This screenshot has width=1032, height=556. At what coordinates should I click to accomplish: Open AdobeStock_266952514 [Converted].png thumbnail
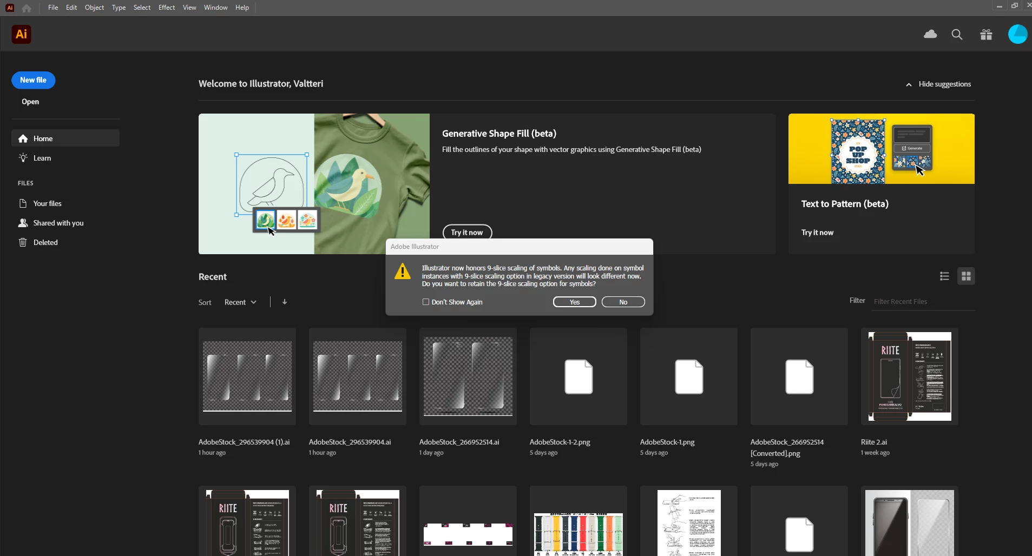(799, 376)
